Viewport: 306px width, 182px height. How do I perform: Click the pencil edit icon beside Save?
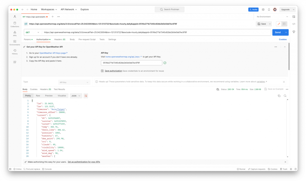[x=279, y=24]
